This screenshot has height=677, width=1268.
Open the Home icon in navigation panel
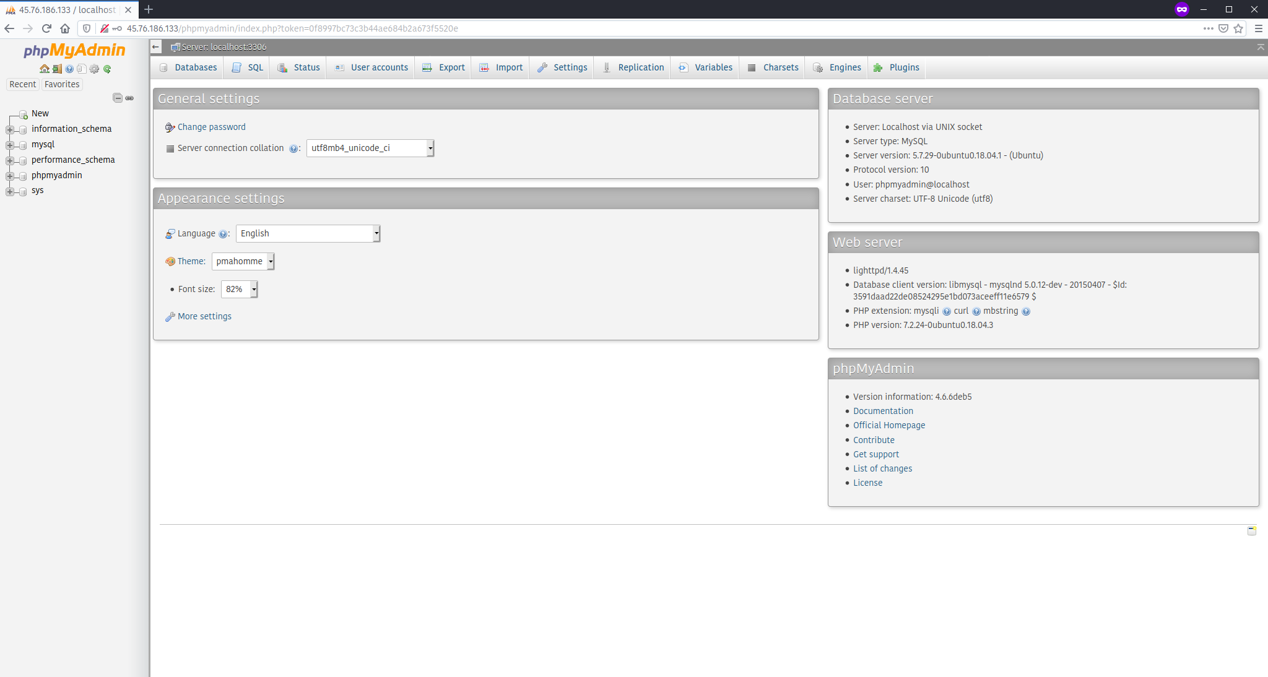[43, 69]
